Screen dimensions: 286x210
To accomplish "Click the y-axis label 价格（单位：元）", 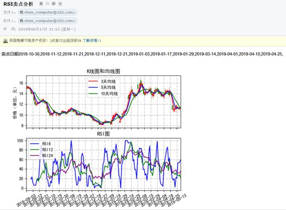I will tap(15, 103).
